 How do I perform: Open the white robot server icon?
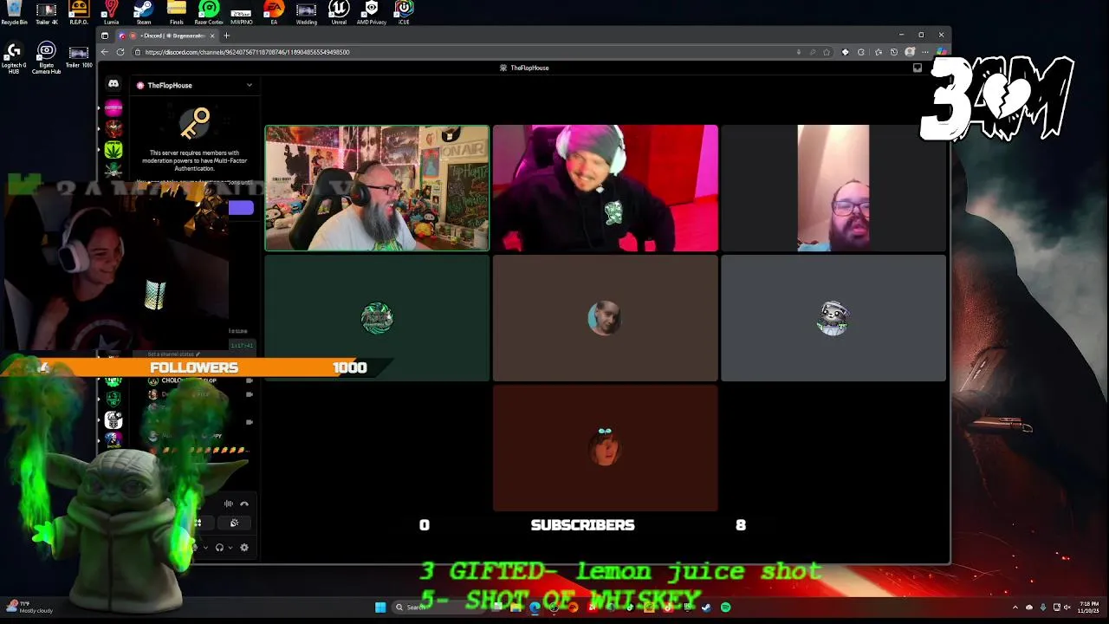click(113, 420)
